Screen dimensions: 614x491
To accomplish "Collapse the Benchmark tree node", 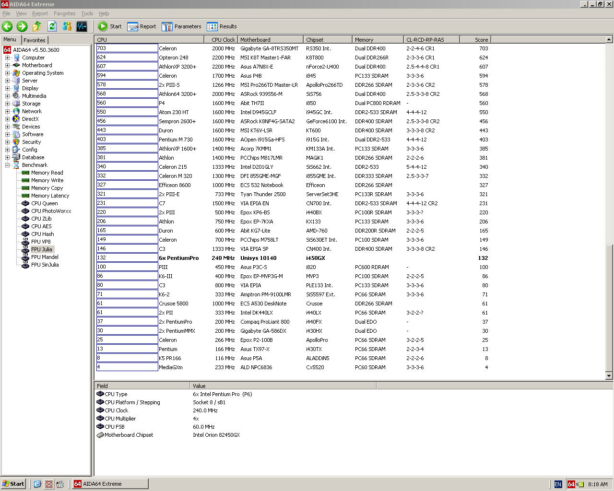I will pos(8,165).
